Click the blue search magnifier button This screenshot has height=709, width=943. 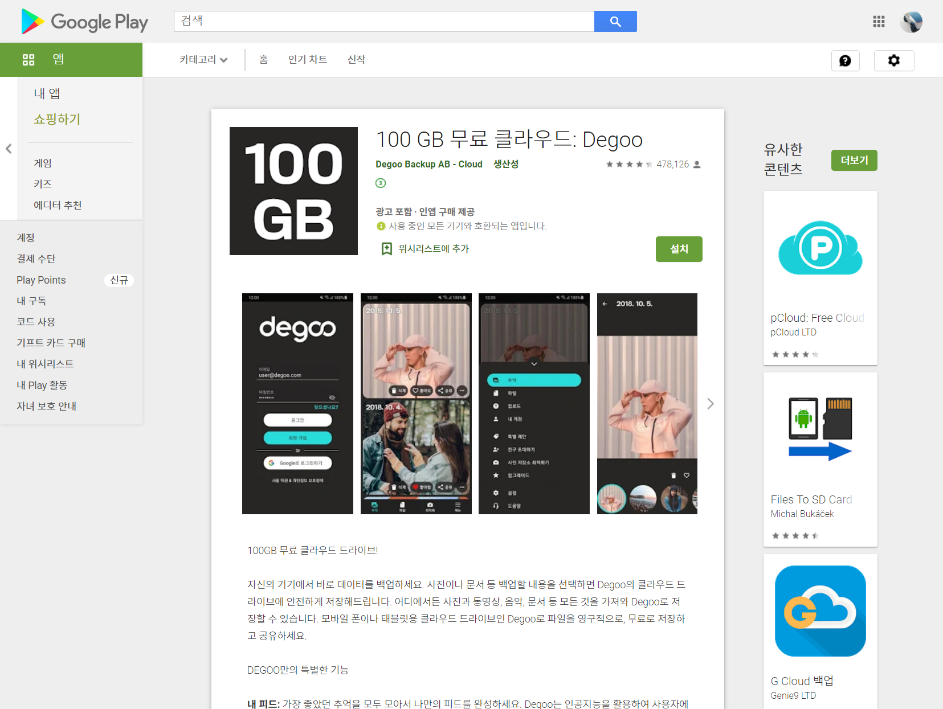[615, 21]
